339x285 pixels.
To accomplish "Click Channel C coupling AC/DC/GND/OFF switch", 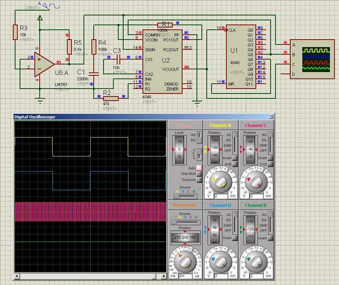I will pyautogui.click(x=270, y=143).
